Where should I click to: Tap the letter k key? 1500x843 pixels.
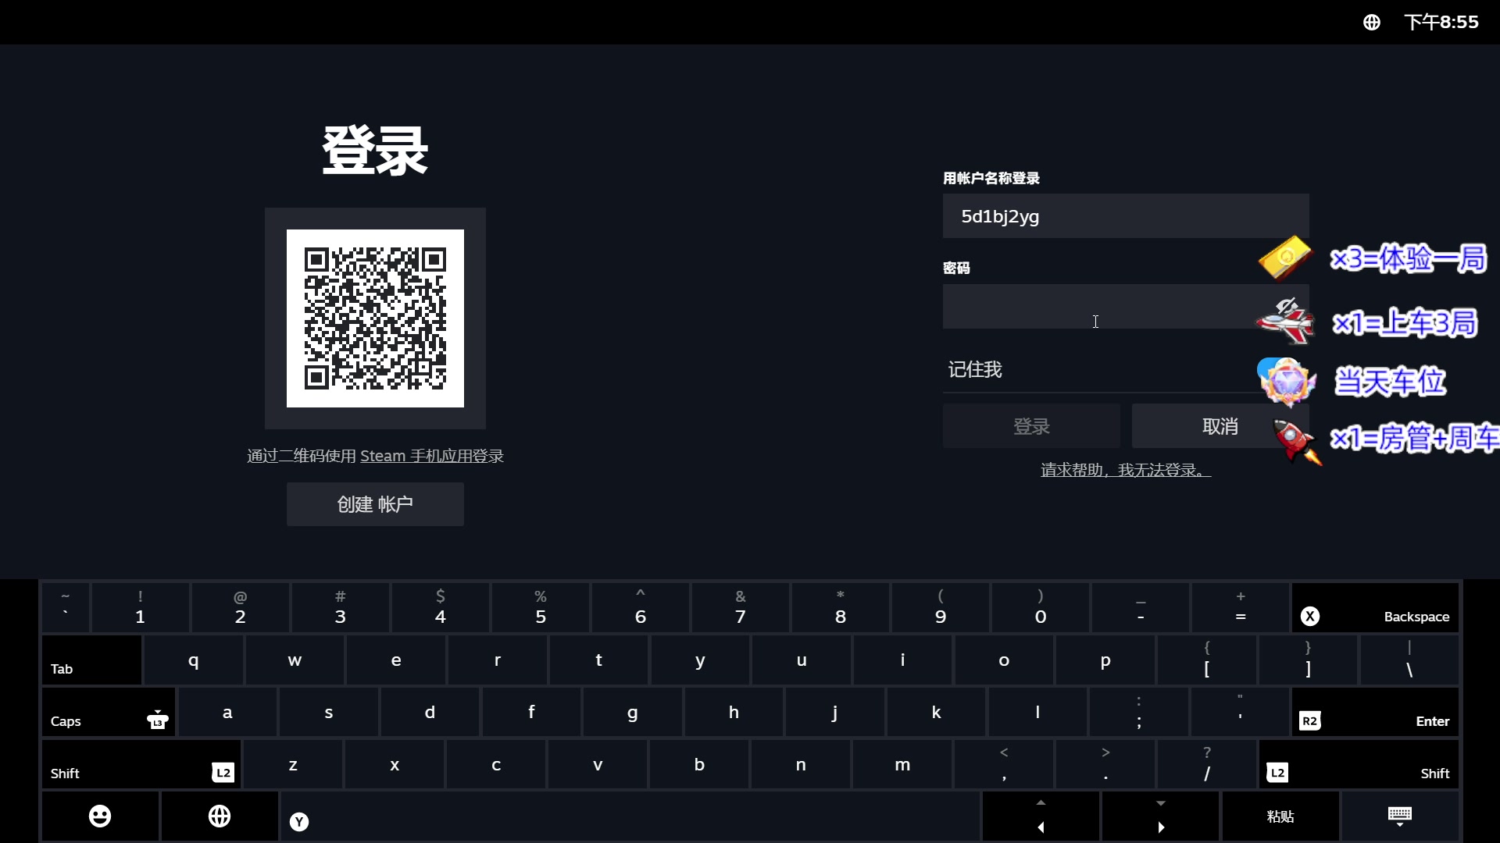(937, 712)
